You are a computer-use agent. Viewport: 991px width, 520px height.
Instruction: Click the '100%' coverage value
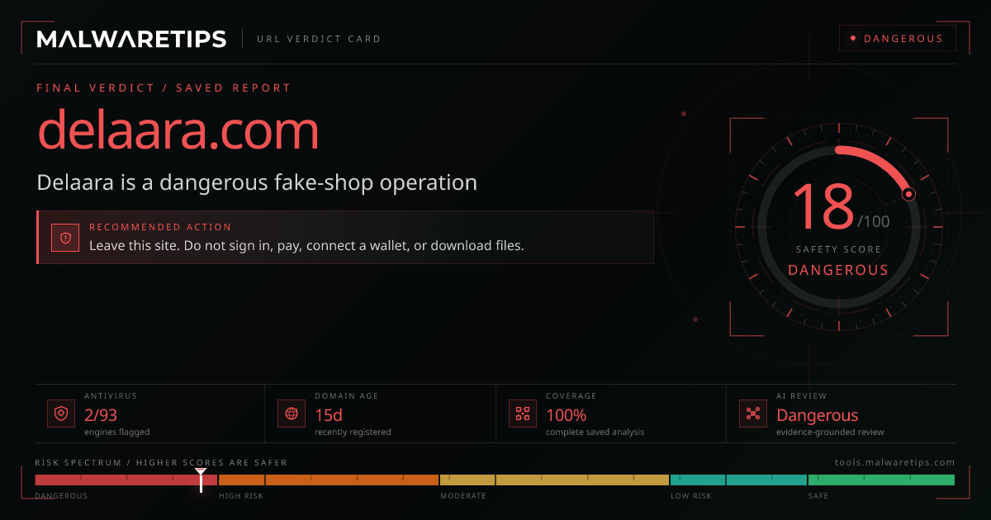click(566, 415)
